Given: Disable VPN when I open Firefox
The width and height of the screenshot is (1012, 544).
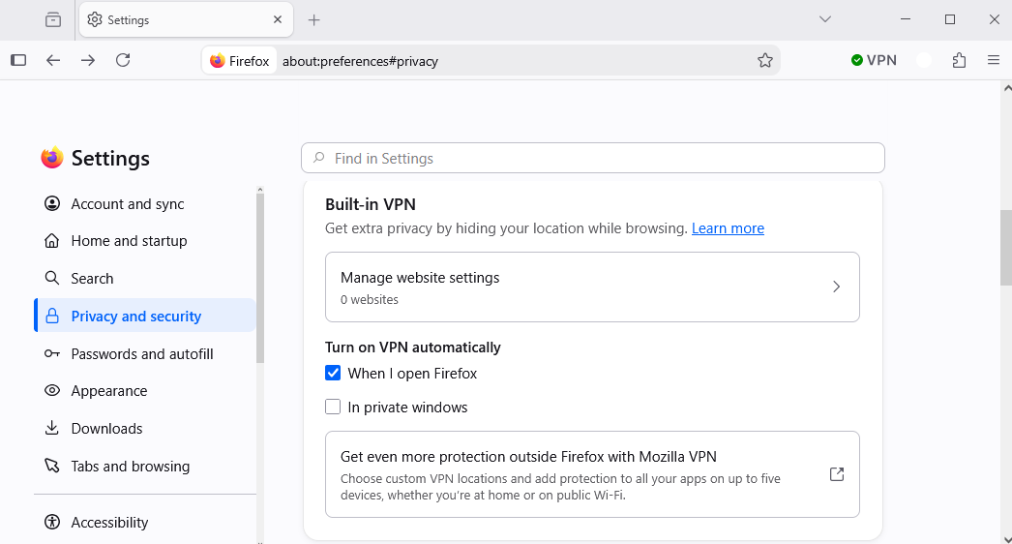Looking at the screenshot, I should (x=333, y=373).
